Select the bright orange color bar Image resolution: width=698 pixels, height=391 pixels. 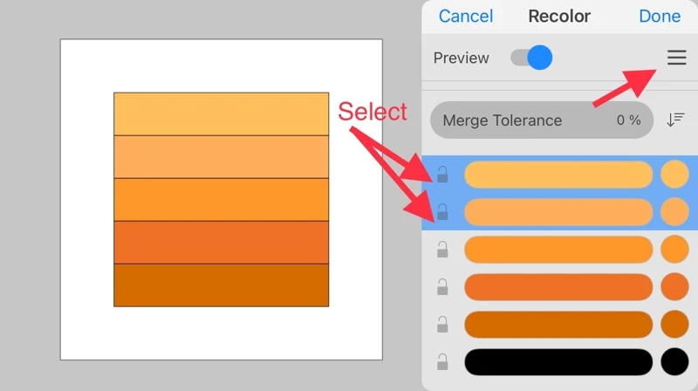tap(558, 250)
